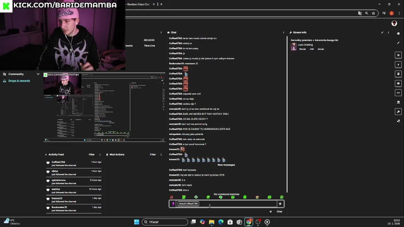Select krasos22 follow entry in Activity Feed

tap(74, 200)
